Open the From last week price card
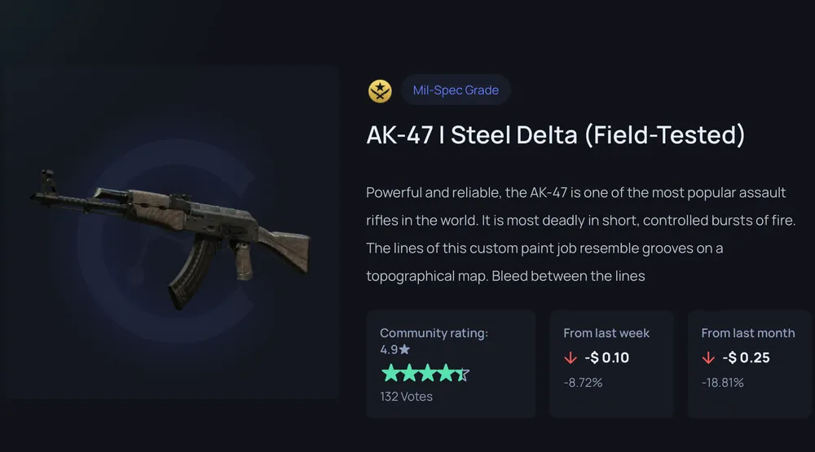 [611, 364]
